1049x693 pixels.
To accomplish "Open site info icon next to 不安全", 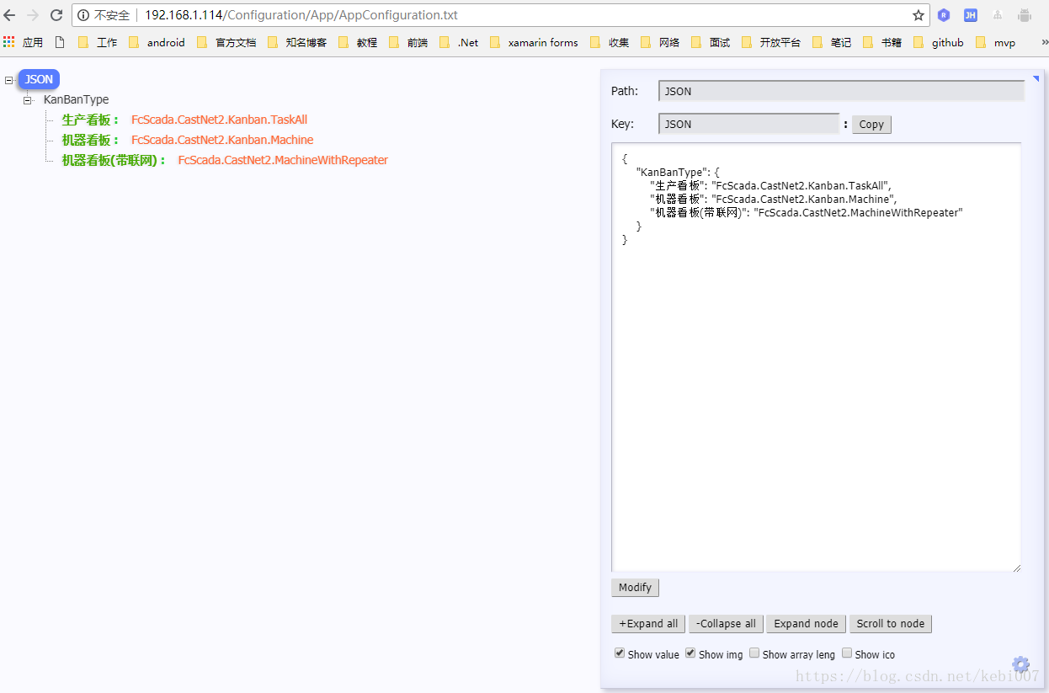I will pos(83,15).
